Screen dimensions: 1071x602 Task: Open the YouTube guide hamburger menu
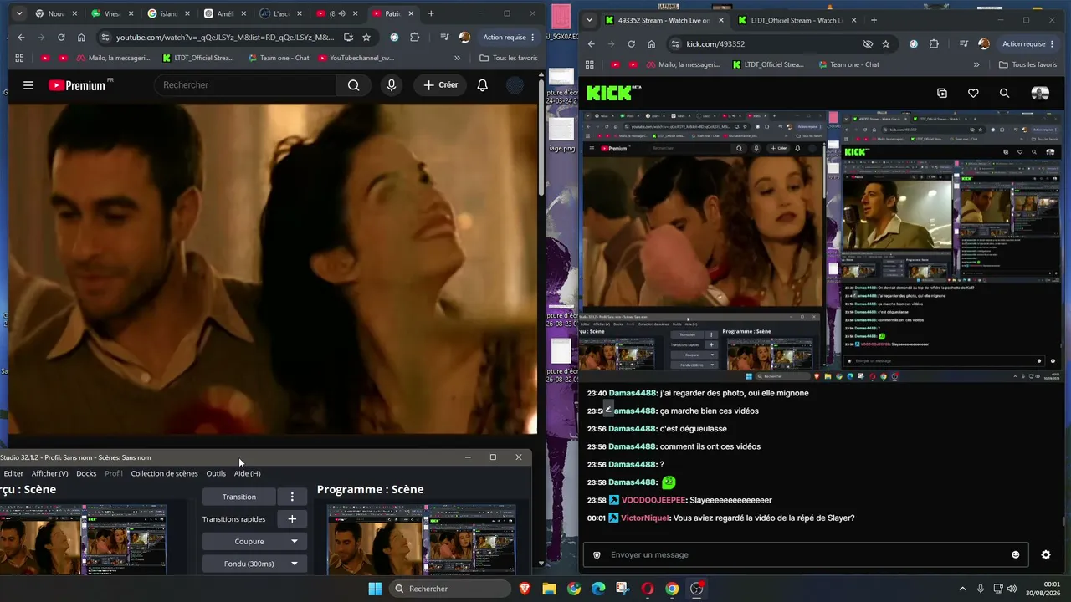click(x=28, y=85)
